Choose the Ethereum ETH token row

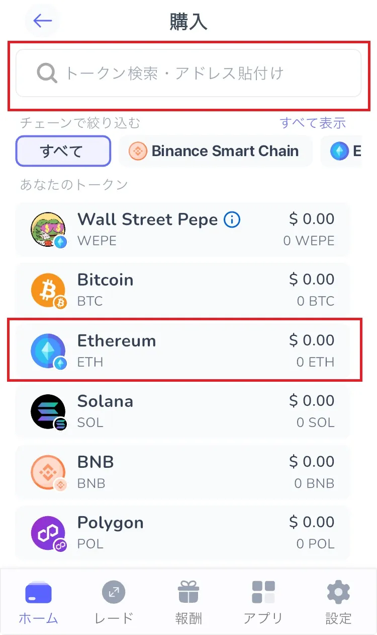(x=184, y=351)
